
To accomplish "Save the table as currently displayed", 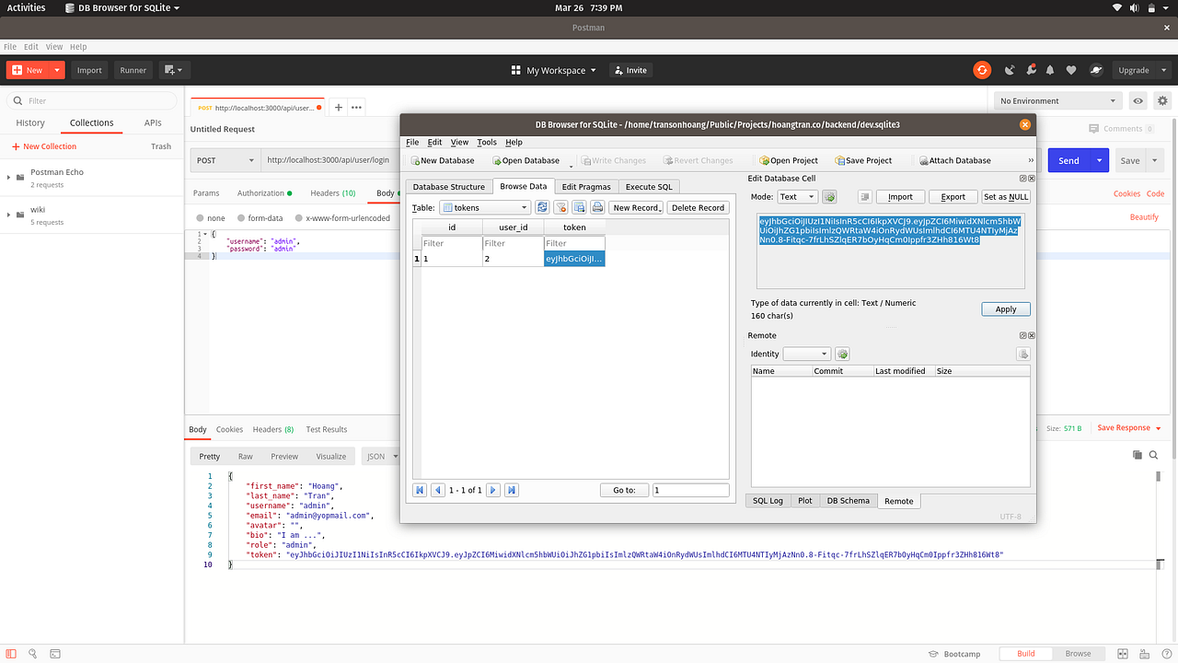I will pos(579,207).
